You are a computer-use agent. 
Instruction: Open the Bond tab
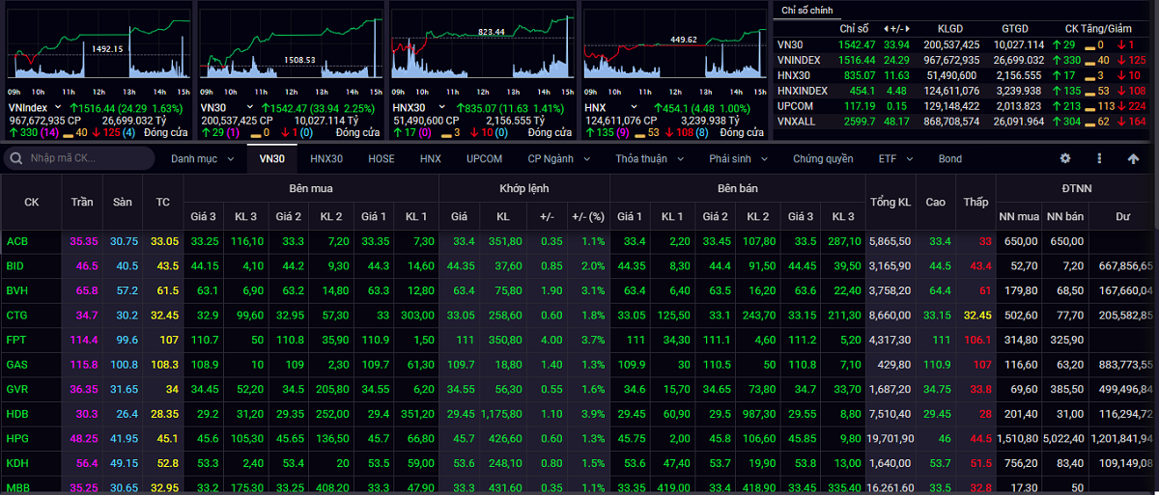(x=950, y=158)
